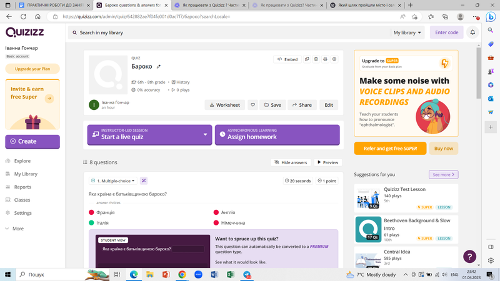Expand Start a live quiz dropdown arrow
This screenshot has height=281, width=500.
coord(205,134)
